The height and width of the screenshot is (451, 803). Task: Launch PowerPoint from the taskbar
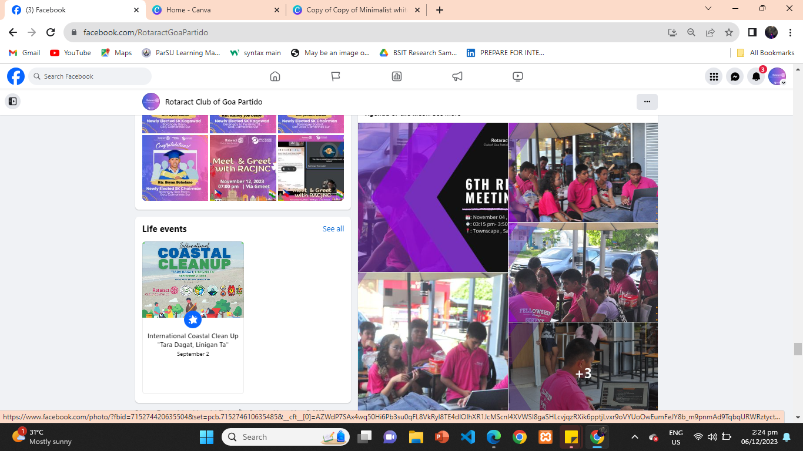(x=441, y=437)
